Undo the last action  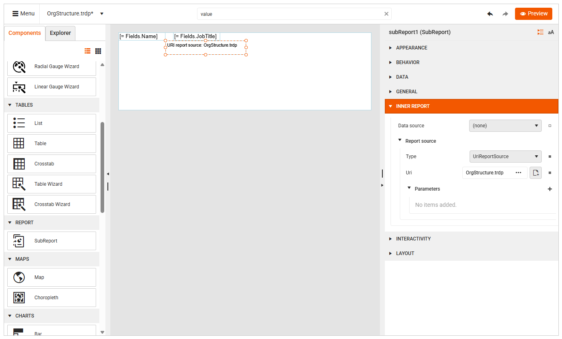tap(490, 14)
